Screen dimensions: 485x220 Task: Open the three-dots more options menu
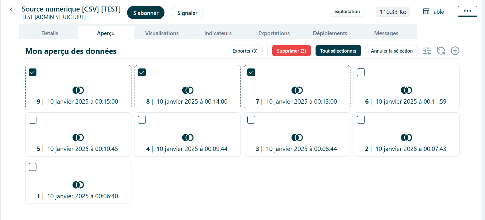pyautogui.click(x=467, y=11)
